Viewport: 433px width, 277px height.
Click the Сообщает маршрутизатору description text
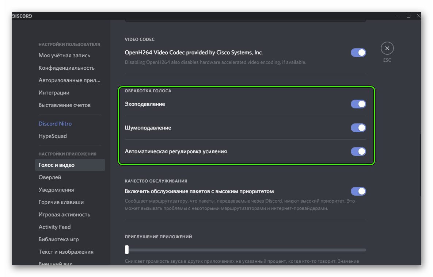(x=240, y=204)
